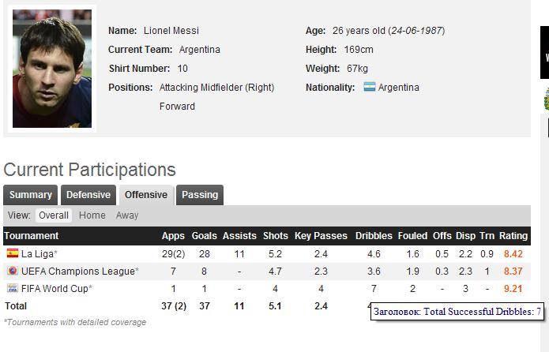Switch view to Away matches
Viewport: 549px width, 352px height.
click(x=127, y=215)
